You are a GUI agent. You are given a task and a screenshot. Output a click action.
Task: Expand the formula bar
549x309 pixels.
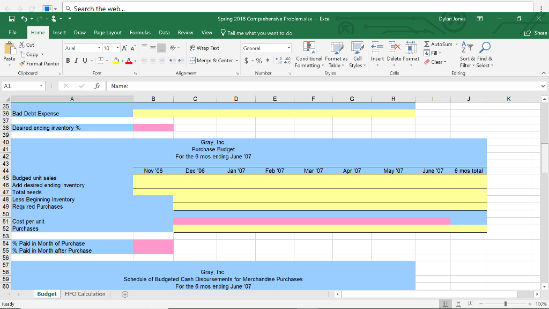point(543,86)
